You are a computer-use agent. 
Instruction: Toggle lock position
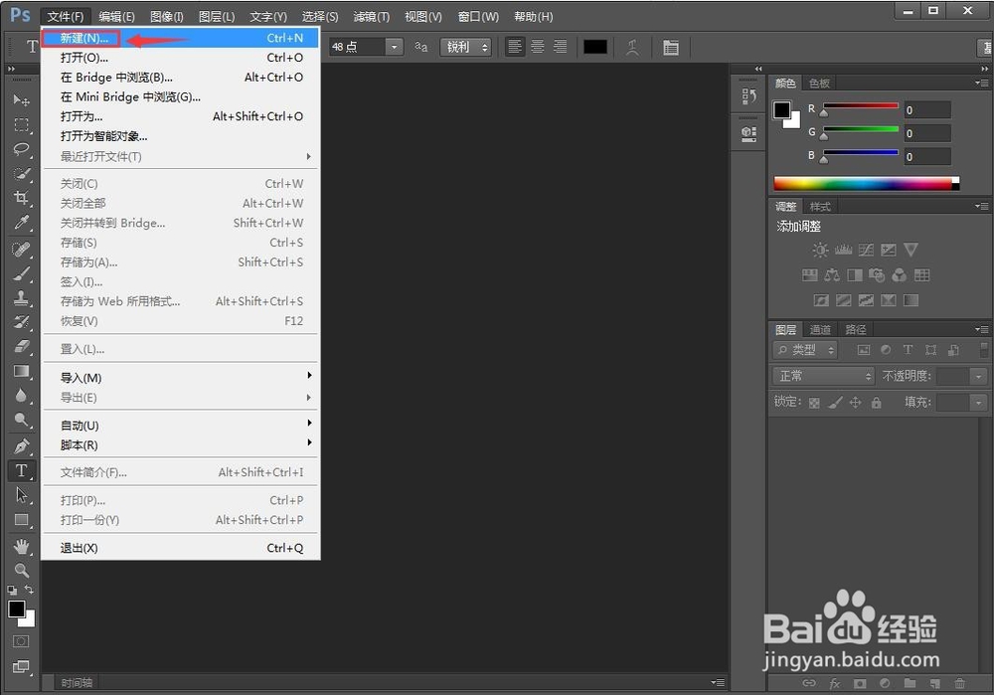(855, 402)
